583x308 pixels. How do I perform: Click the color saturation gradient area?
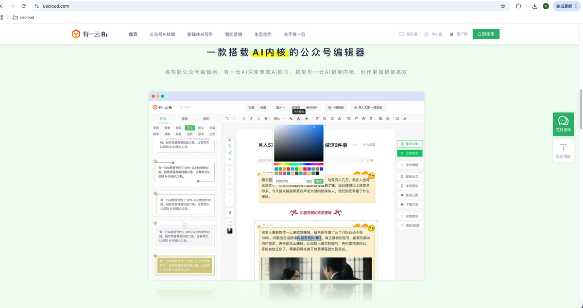pos(299,143)
